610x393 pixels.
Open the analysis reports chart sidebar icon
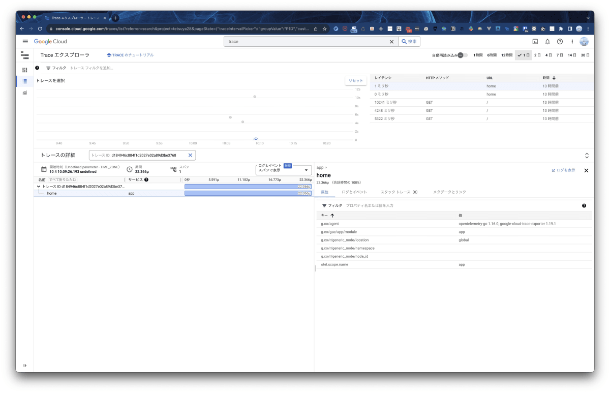pyautogui.click(x=25, y=93)
